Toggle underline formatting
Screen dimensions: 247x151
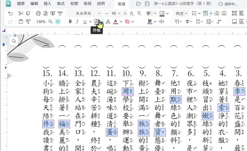[85, 22]
